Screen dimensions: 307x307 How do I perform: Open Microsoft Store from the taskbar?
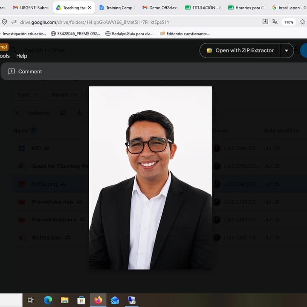point(81,300)
